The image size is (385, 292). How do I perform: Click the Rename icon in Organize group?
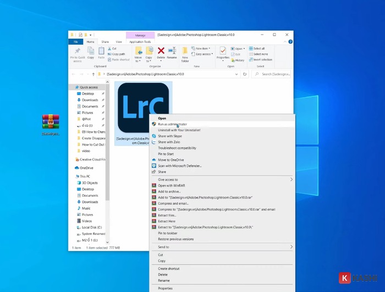[x=172, y=52]
